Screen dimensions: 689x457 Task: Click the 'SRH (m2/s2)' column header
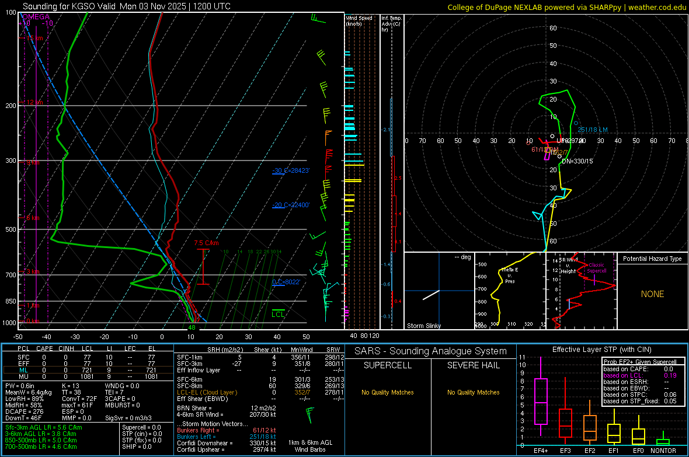click(x=225, y=350)
